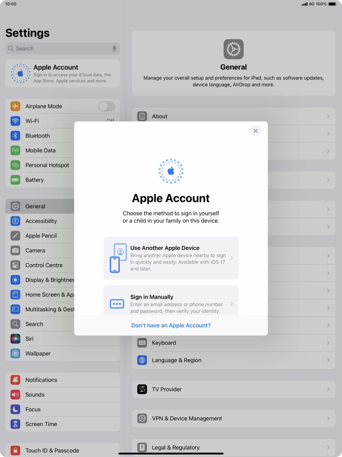The height and width of the screenshot is (457, 342).
Task: Select Focus in the sidebar
Action: (x=33, y=410)
